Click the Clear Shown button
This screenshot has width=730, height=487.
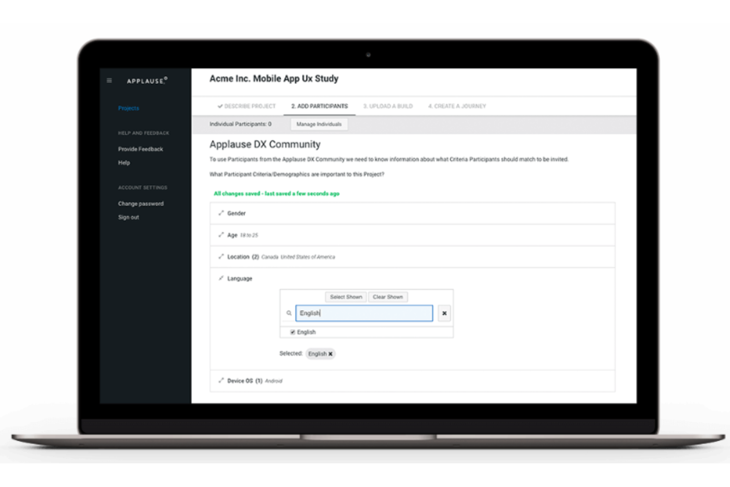click(388, 297)
